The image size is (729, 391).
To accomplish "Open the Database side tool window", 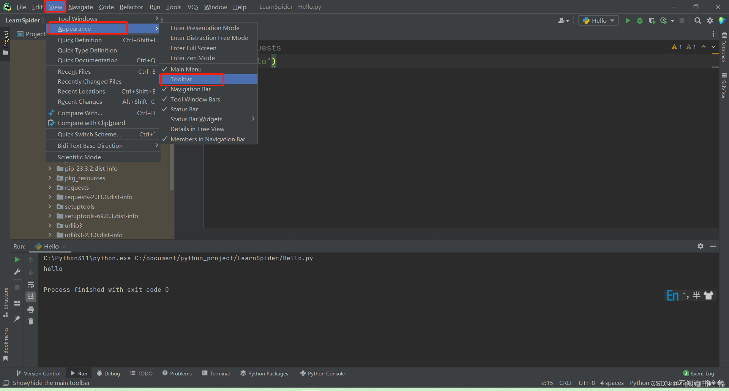I will pos(724,47).
